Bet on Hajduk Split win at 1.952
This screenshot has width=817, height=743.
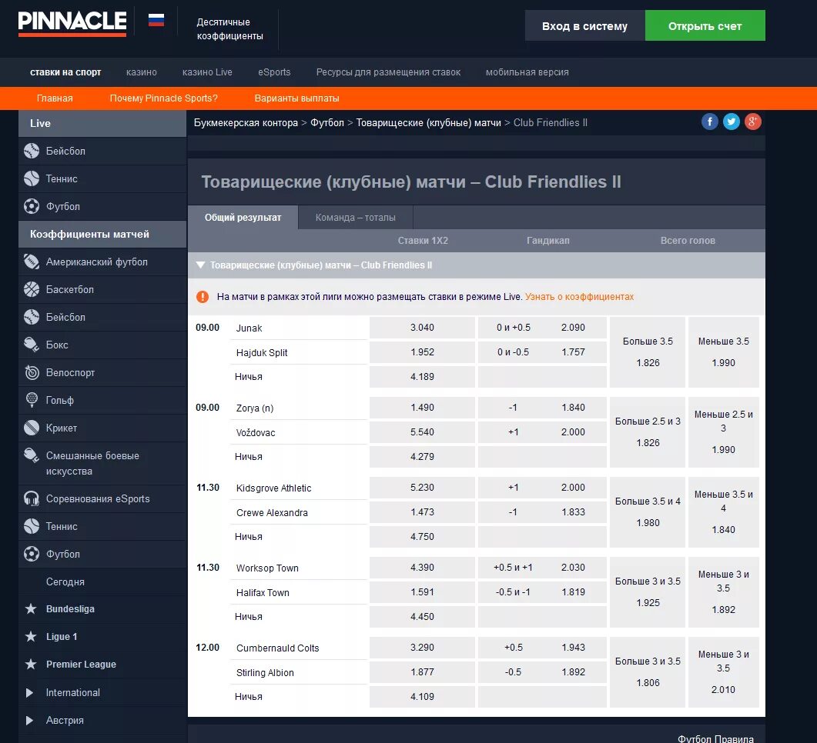422,352
